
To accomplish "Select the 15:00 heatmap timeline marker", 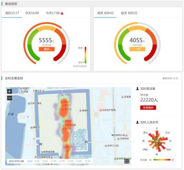I will click(x=87, y=161).
